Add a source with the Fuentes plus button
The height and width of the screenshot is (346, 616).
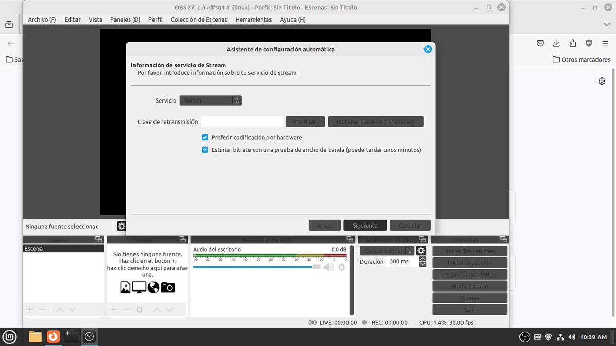pos(114,310)
